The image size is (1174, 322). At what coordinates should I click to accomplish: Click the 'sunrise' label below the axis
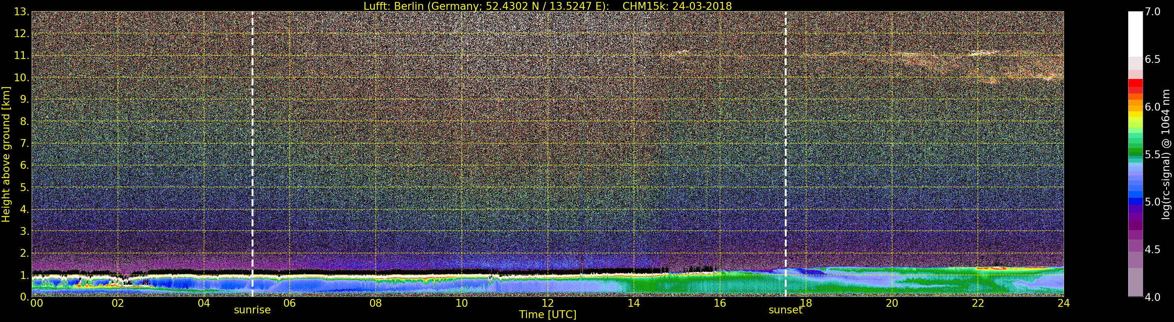coord(252,310)
